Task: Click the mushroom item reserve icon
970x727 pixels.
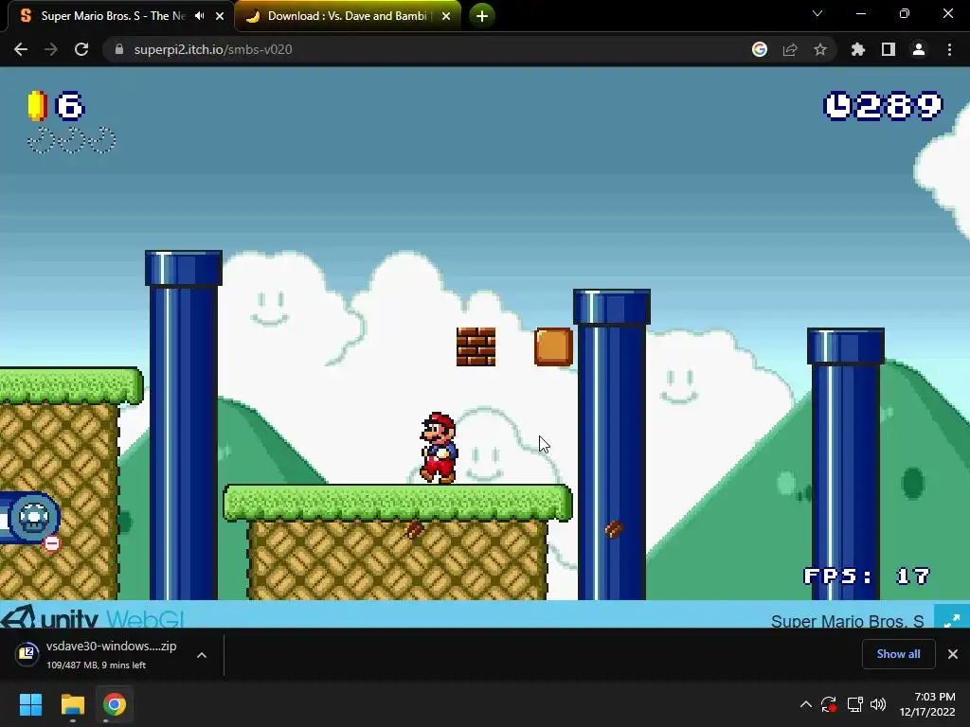Action: pos(33,518)
